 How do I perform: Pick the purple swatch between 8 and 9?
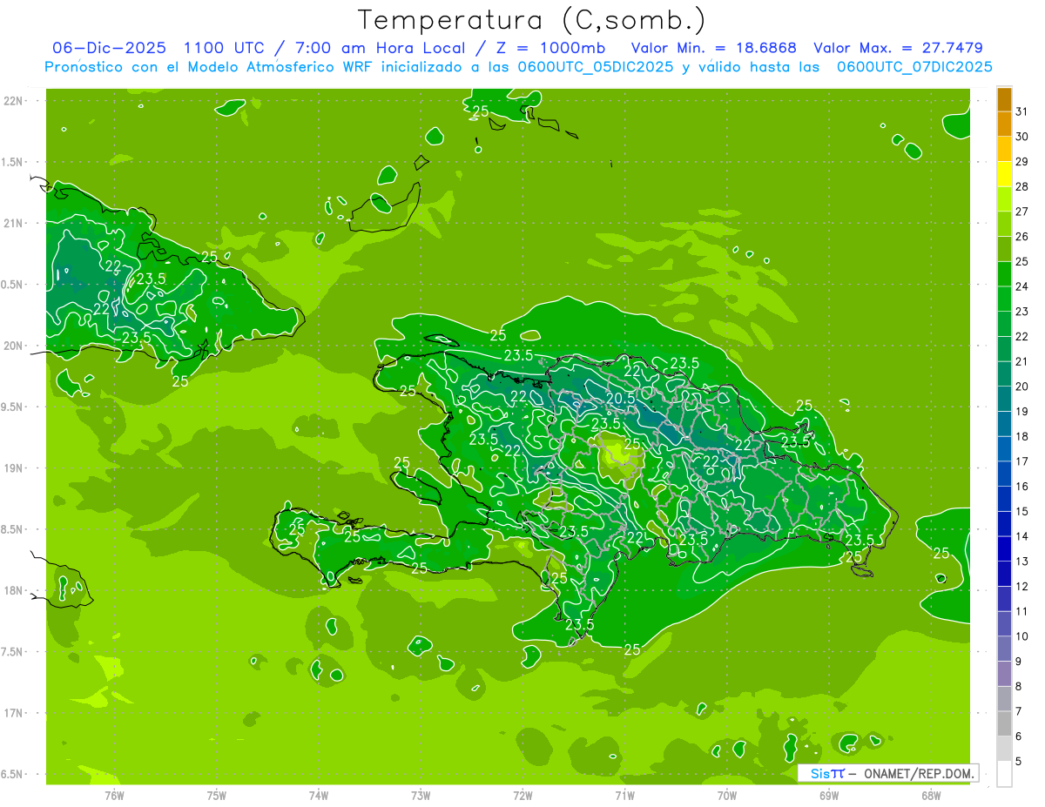[1004, 674]
